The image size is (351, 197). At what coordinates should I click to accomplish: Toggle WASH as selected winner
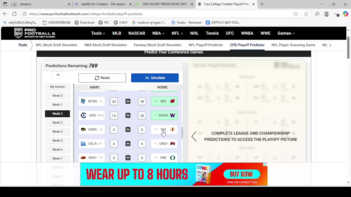point(164,115)
